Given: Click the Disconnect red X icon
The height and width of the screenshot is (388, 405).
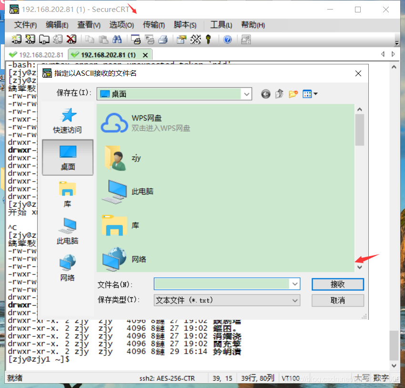Looking at the screenshot, I should (71, 39).
